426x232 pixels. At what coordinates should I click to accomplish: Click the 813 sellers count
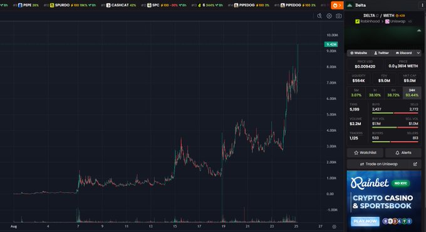415,138
